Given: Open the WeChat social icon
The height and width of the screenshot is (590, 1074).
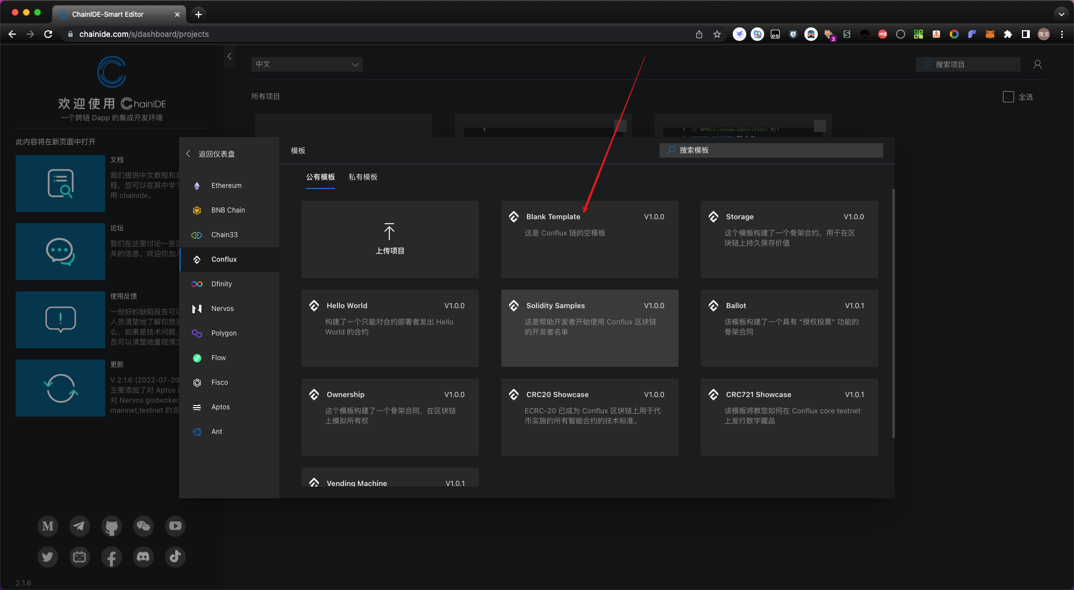Looking at the screenshot, I should point(143,526).
